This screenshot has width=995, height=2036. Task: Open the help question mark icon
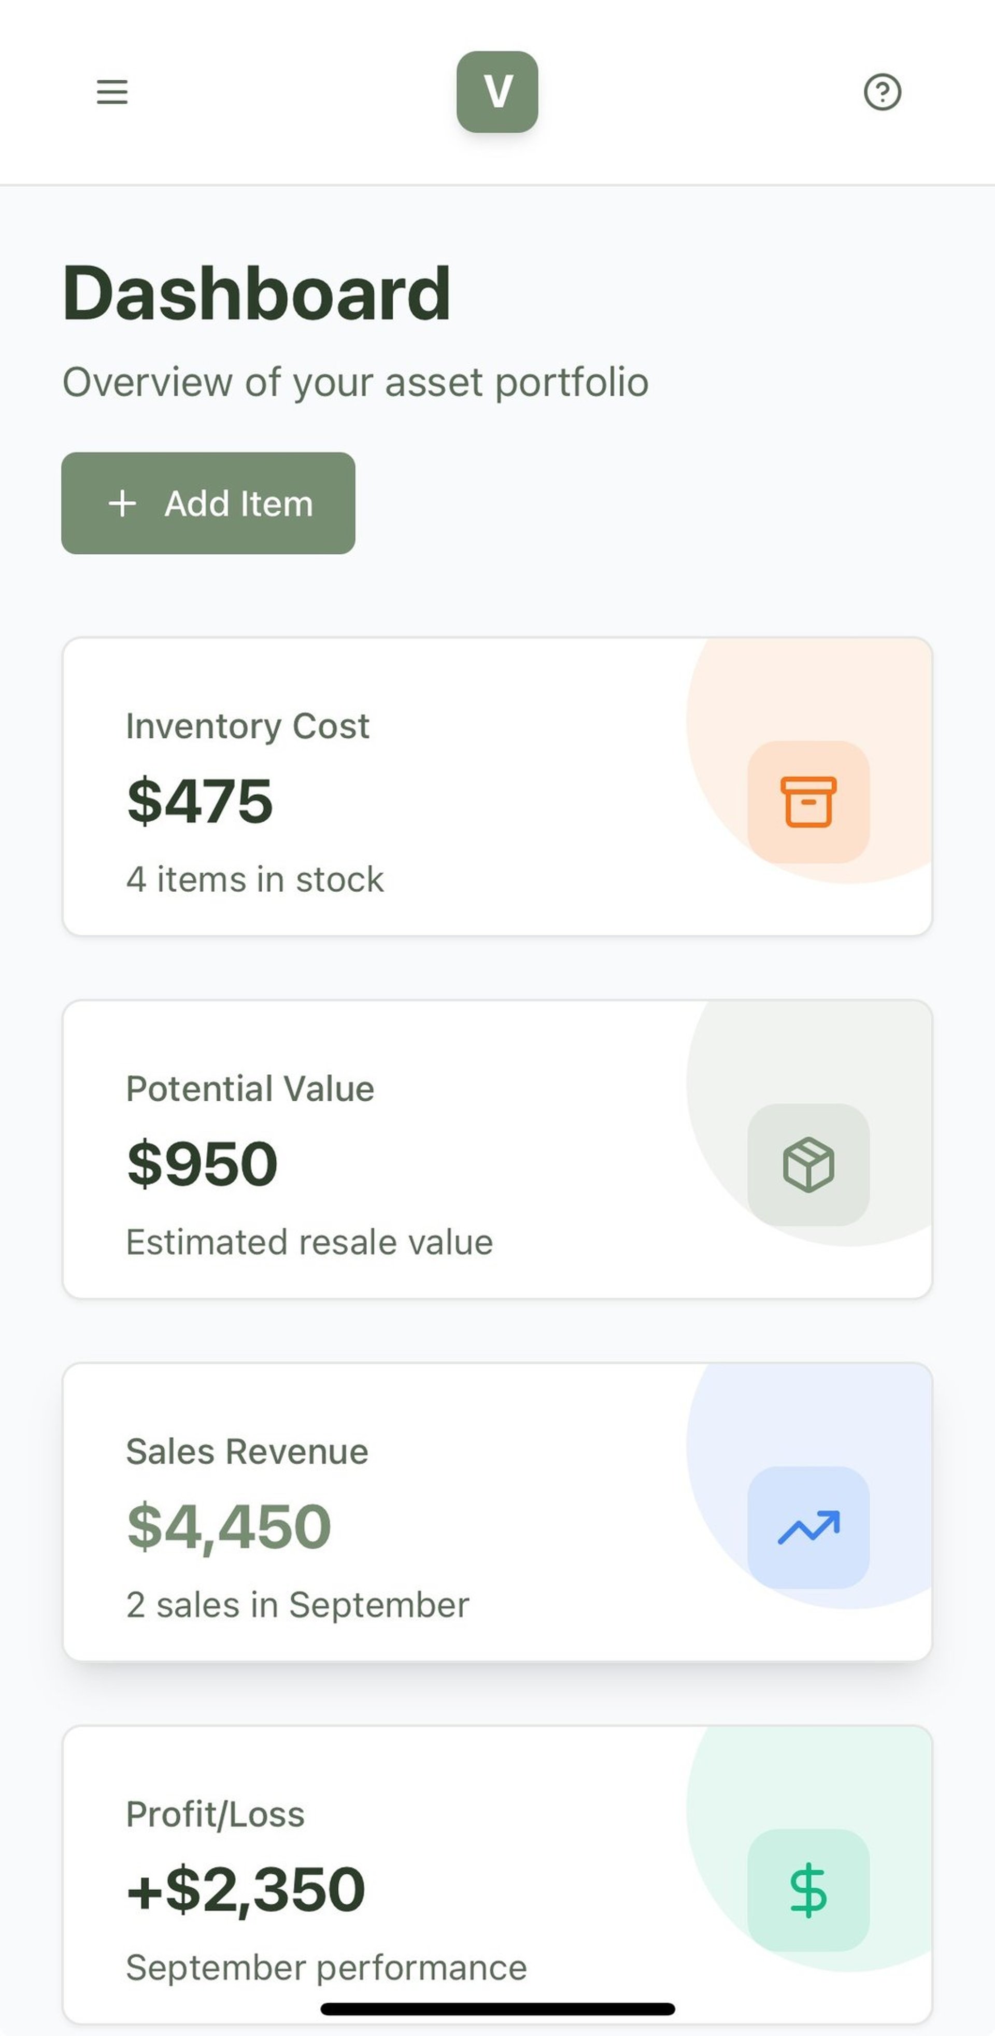pyautogui.click(x=882, y=92)
